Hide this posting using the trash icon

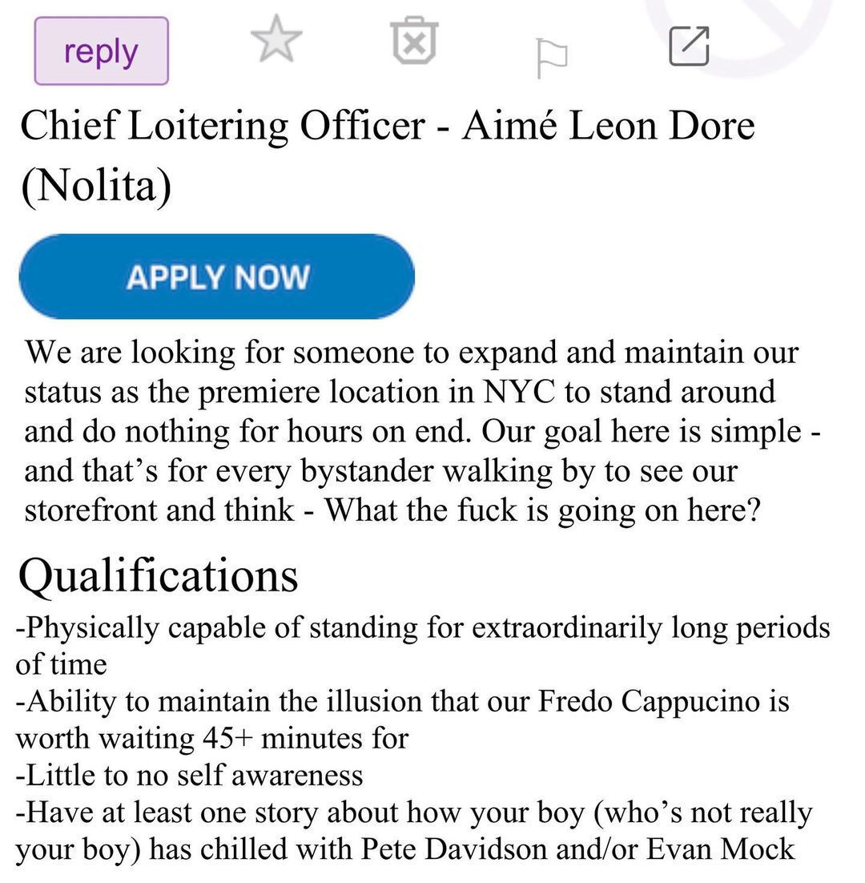[414, 42]
